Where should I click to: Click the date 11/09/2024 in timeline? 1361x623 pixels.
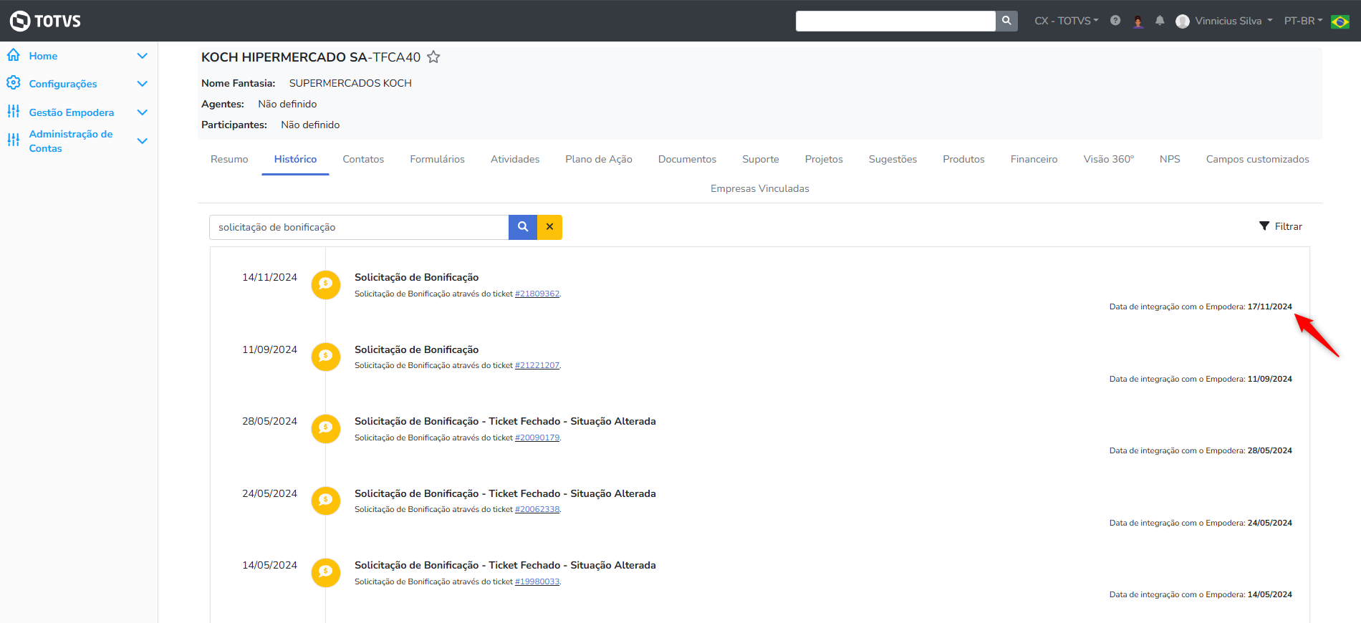[x=269, y=349]
